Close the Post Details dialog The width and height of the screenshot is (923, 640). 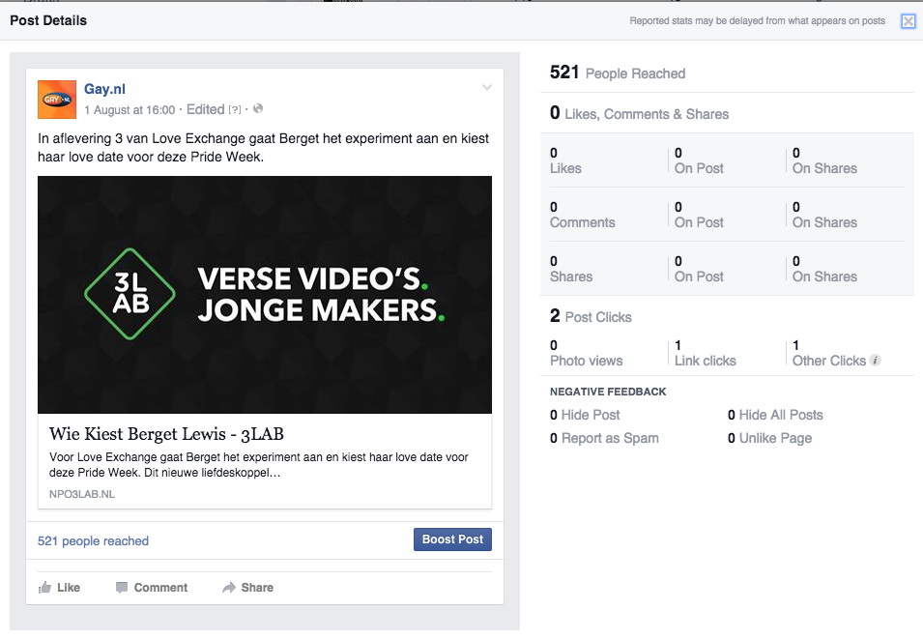coord(909,21)
